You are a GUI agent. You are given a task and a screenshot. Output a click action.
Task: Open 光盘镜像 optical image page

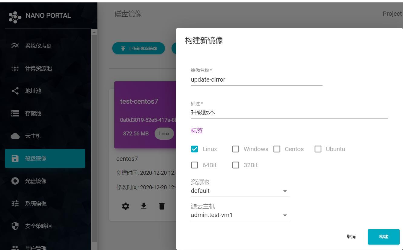(45, 181)
